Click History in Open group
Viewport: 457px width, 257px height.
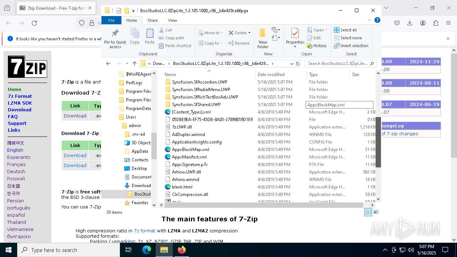(317, 46)
